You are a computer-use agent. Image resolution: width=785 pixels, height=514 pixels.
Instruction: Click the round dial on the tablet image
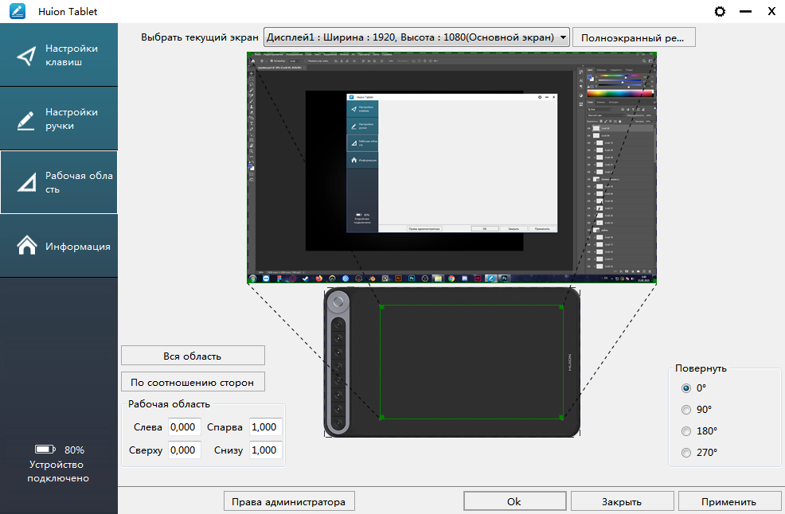pos(339,302)
